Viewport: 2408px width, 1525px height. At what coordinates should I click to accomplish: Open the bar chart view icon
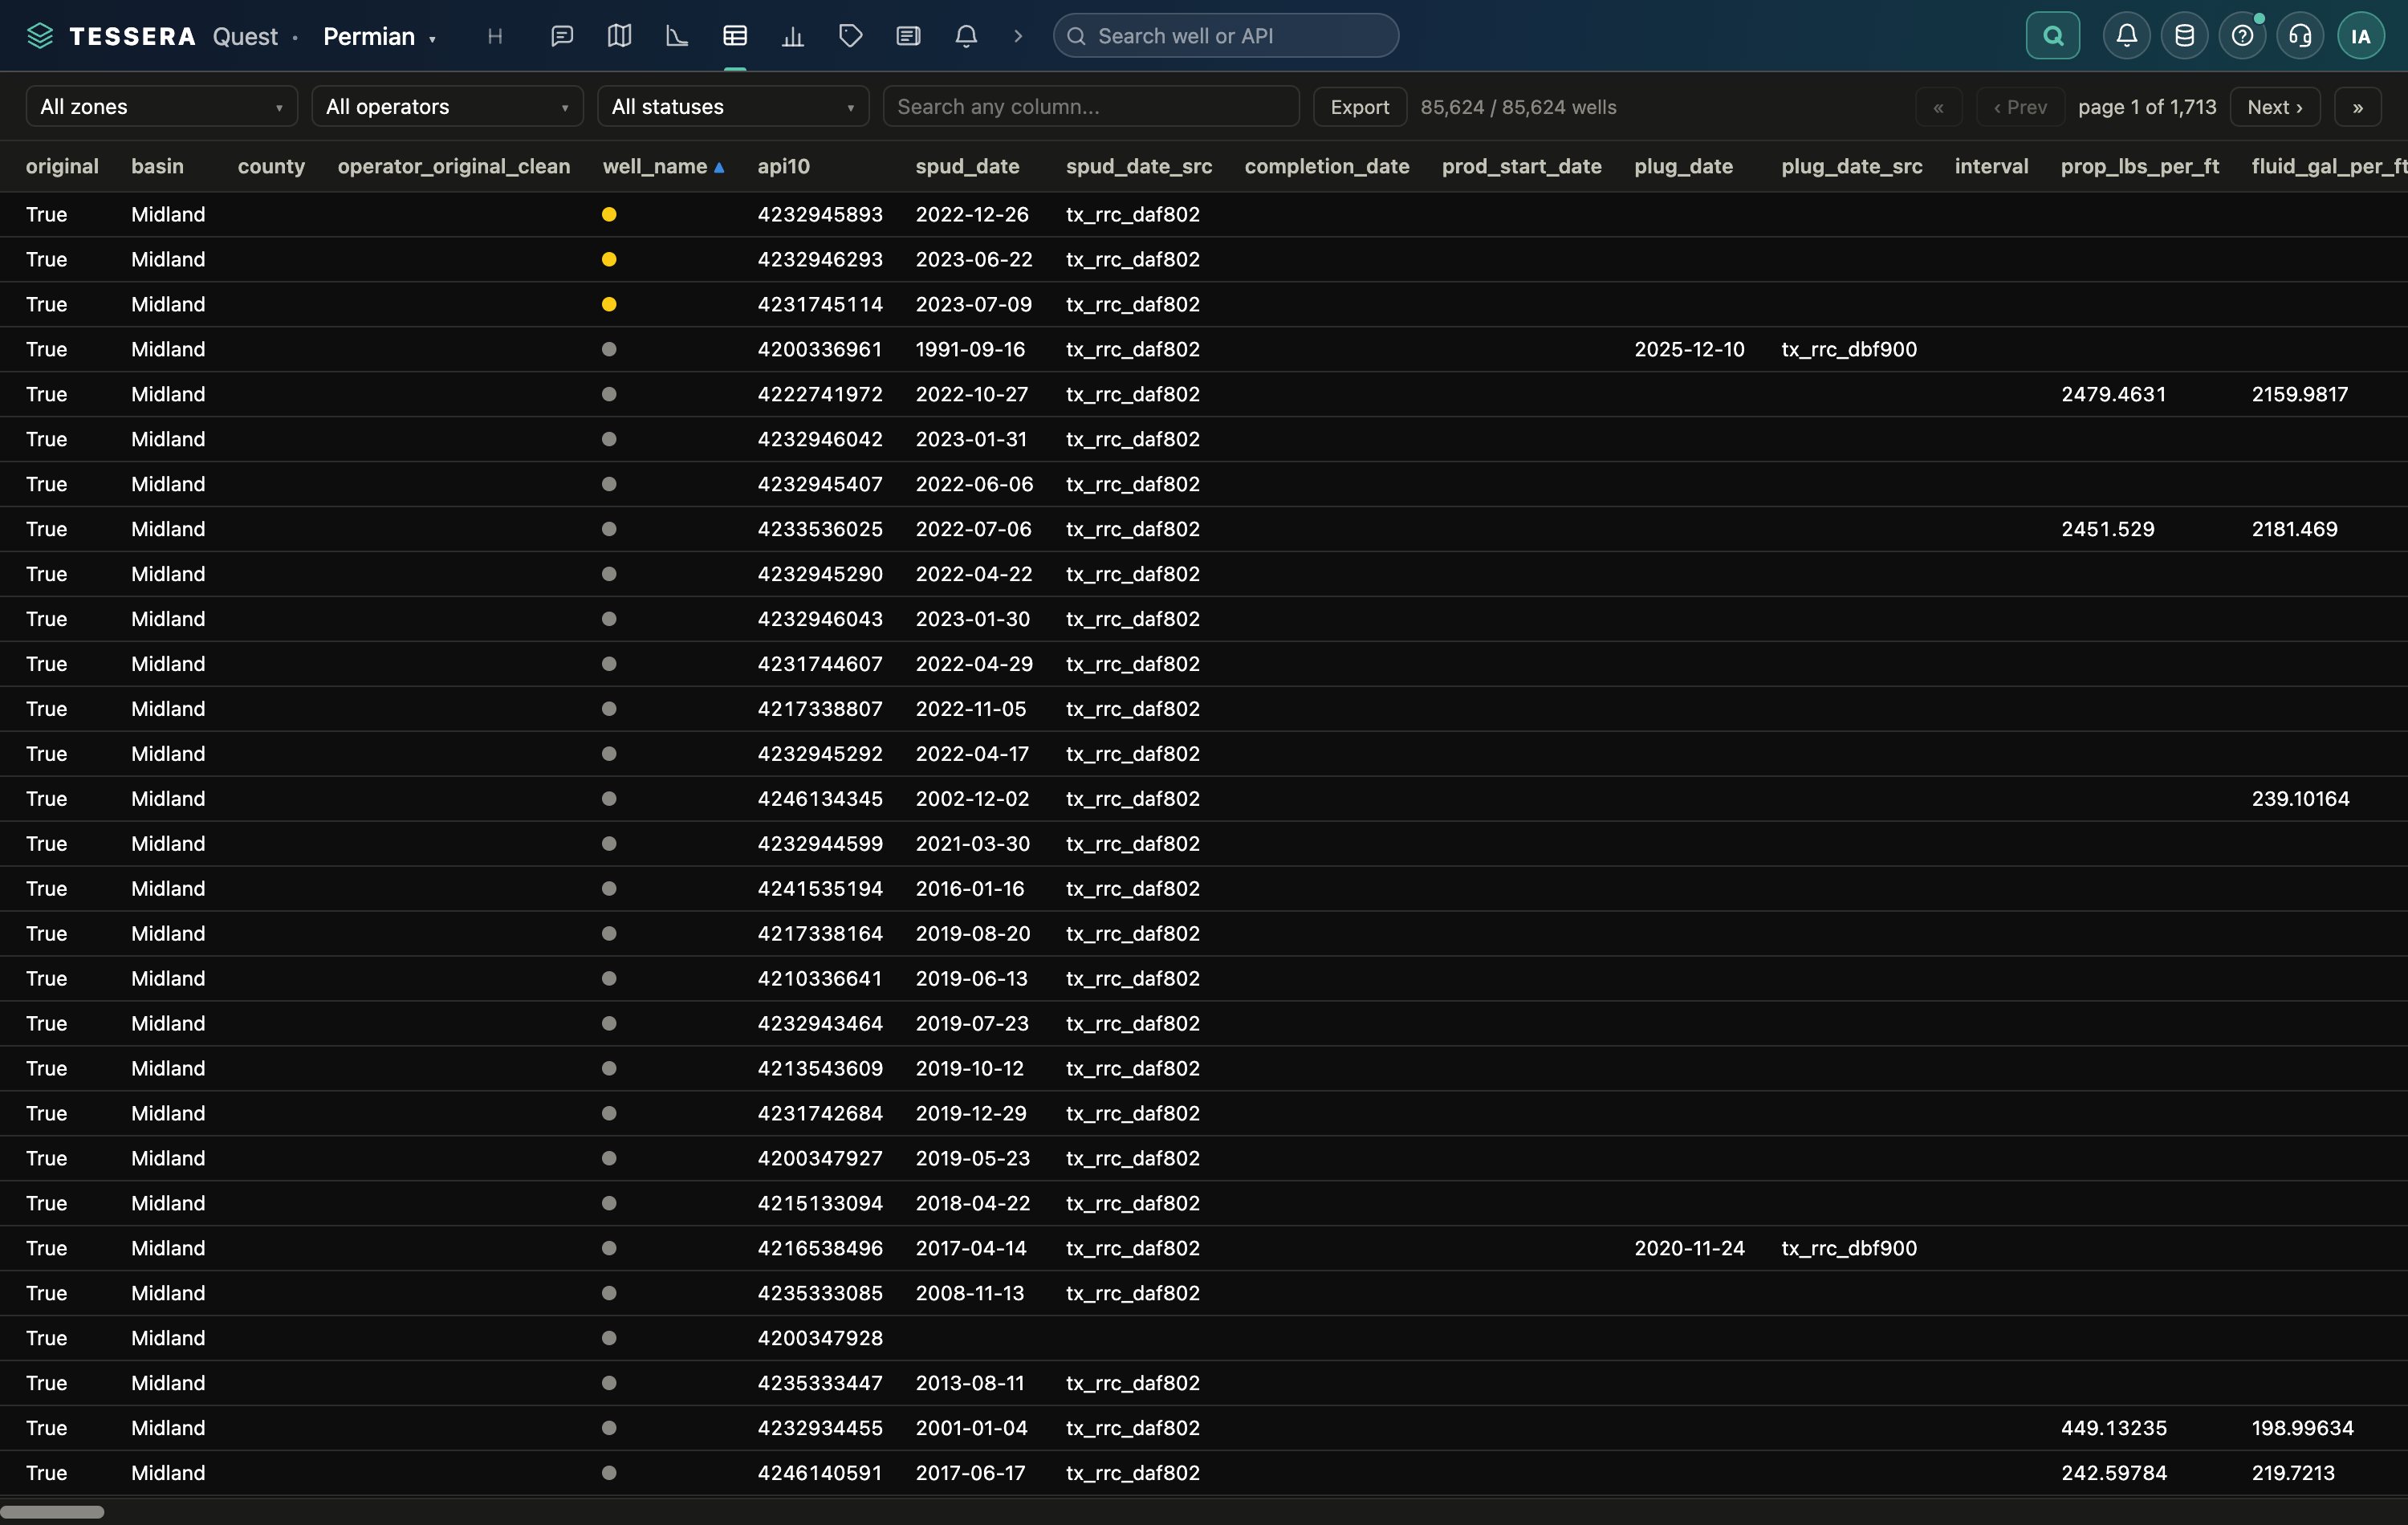click(x=793, y=36)
